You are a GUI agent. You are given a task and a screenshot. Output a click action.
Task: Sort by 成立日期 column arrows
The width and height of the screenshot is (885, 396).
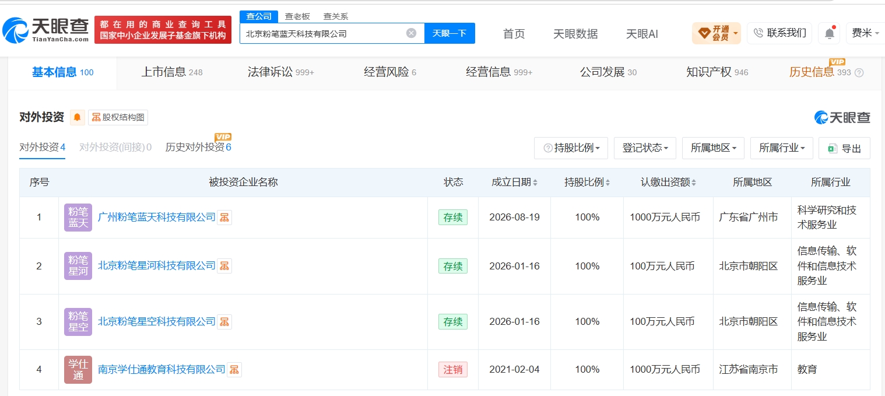click(x=535, y=183)
